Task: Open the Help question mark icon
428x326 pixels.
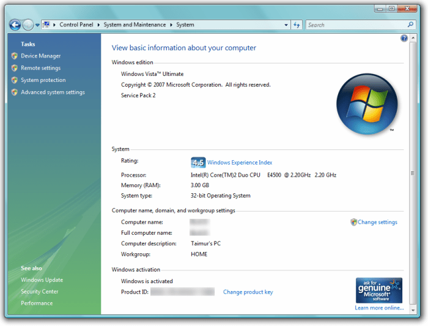Action: click(x=404, y=38)
